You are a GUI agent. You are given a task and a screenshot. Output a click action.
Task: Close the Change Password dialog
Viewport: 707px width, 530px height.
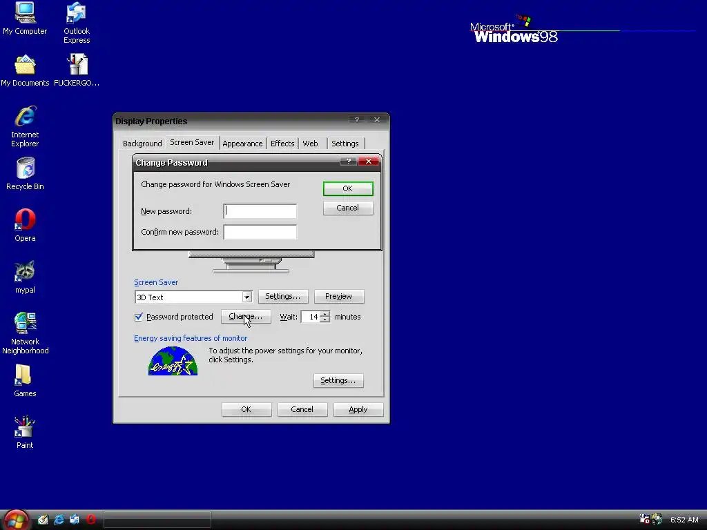pos(369,161)
